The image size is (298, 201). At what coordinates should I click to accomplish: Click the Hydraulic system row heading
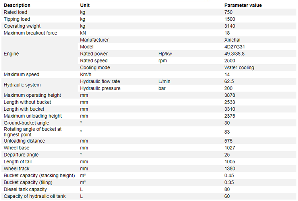(22, 85)
